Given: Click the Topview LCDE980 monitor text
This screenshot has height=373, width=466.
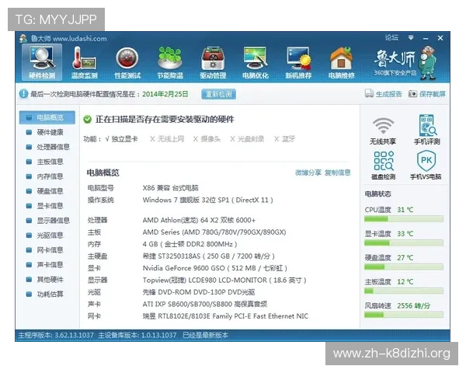Looking at the screenshot, I should click(x=224, y=281).
